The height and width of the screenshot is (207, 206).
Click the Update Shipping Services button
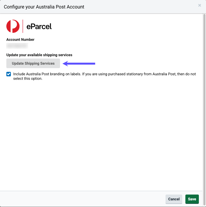33,63
